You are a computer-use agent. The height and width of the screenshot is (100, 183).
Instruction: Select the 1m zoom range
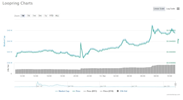(34, 16)
